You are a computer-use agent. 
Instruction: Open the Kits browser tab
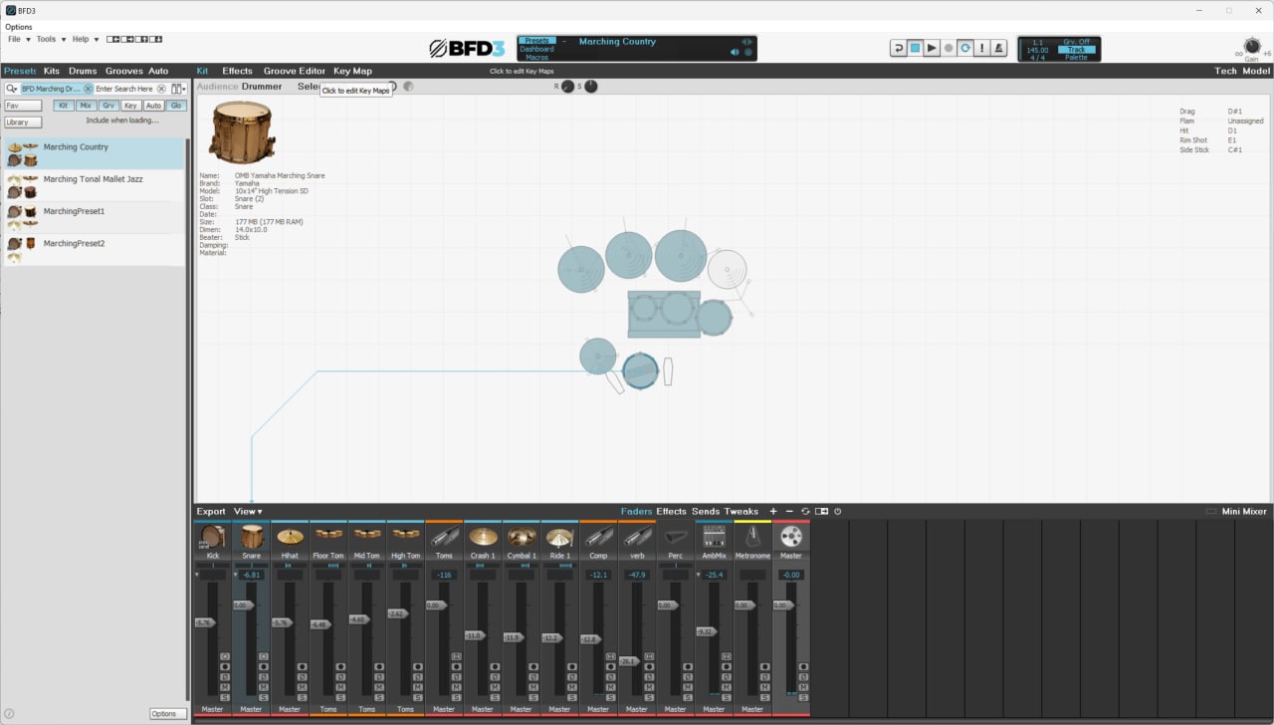point(51,71)
